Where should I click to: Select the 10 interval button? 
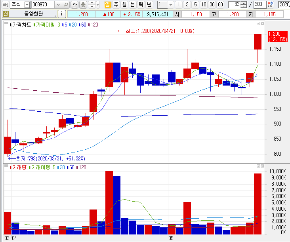(x=204, y=5)
